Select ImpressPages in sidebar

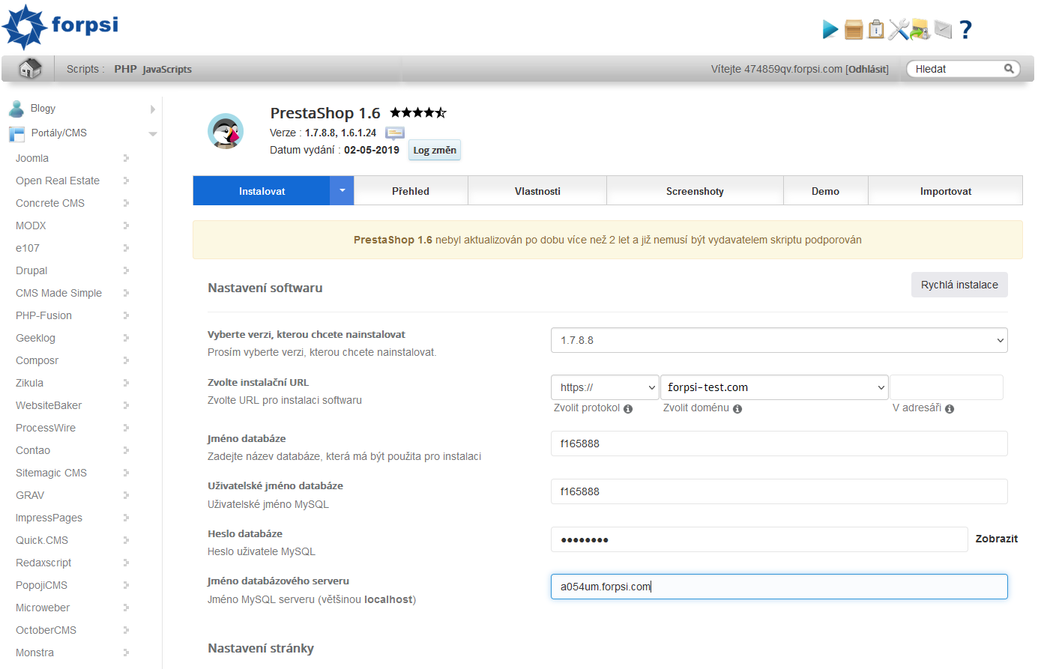click(49, 518)
